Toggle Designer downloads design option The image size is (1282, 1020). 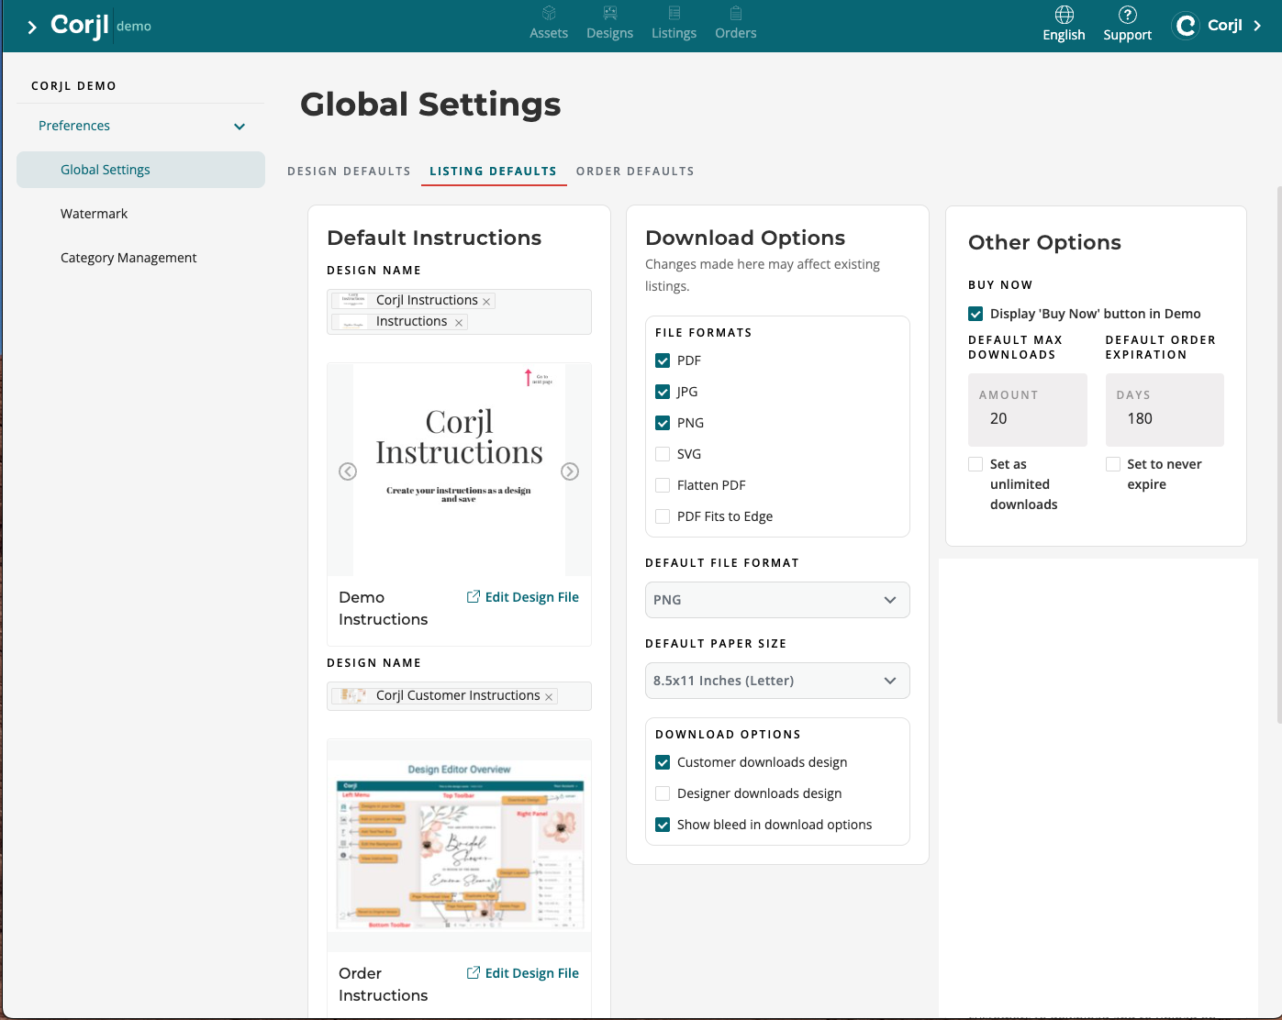[663, 793]
